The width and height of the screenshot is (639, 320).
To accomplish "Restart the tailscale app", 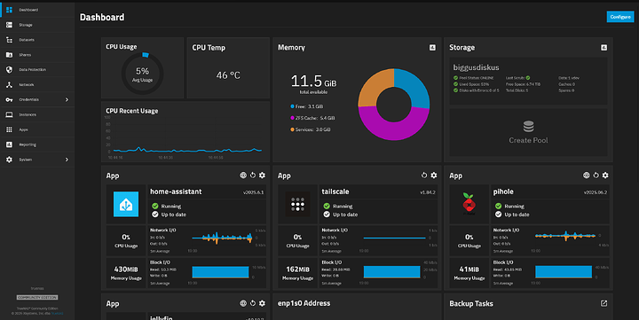I will [424, 175].
